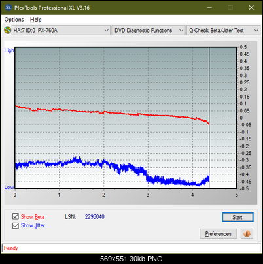Open the Help menu

coord(36,20)
